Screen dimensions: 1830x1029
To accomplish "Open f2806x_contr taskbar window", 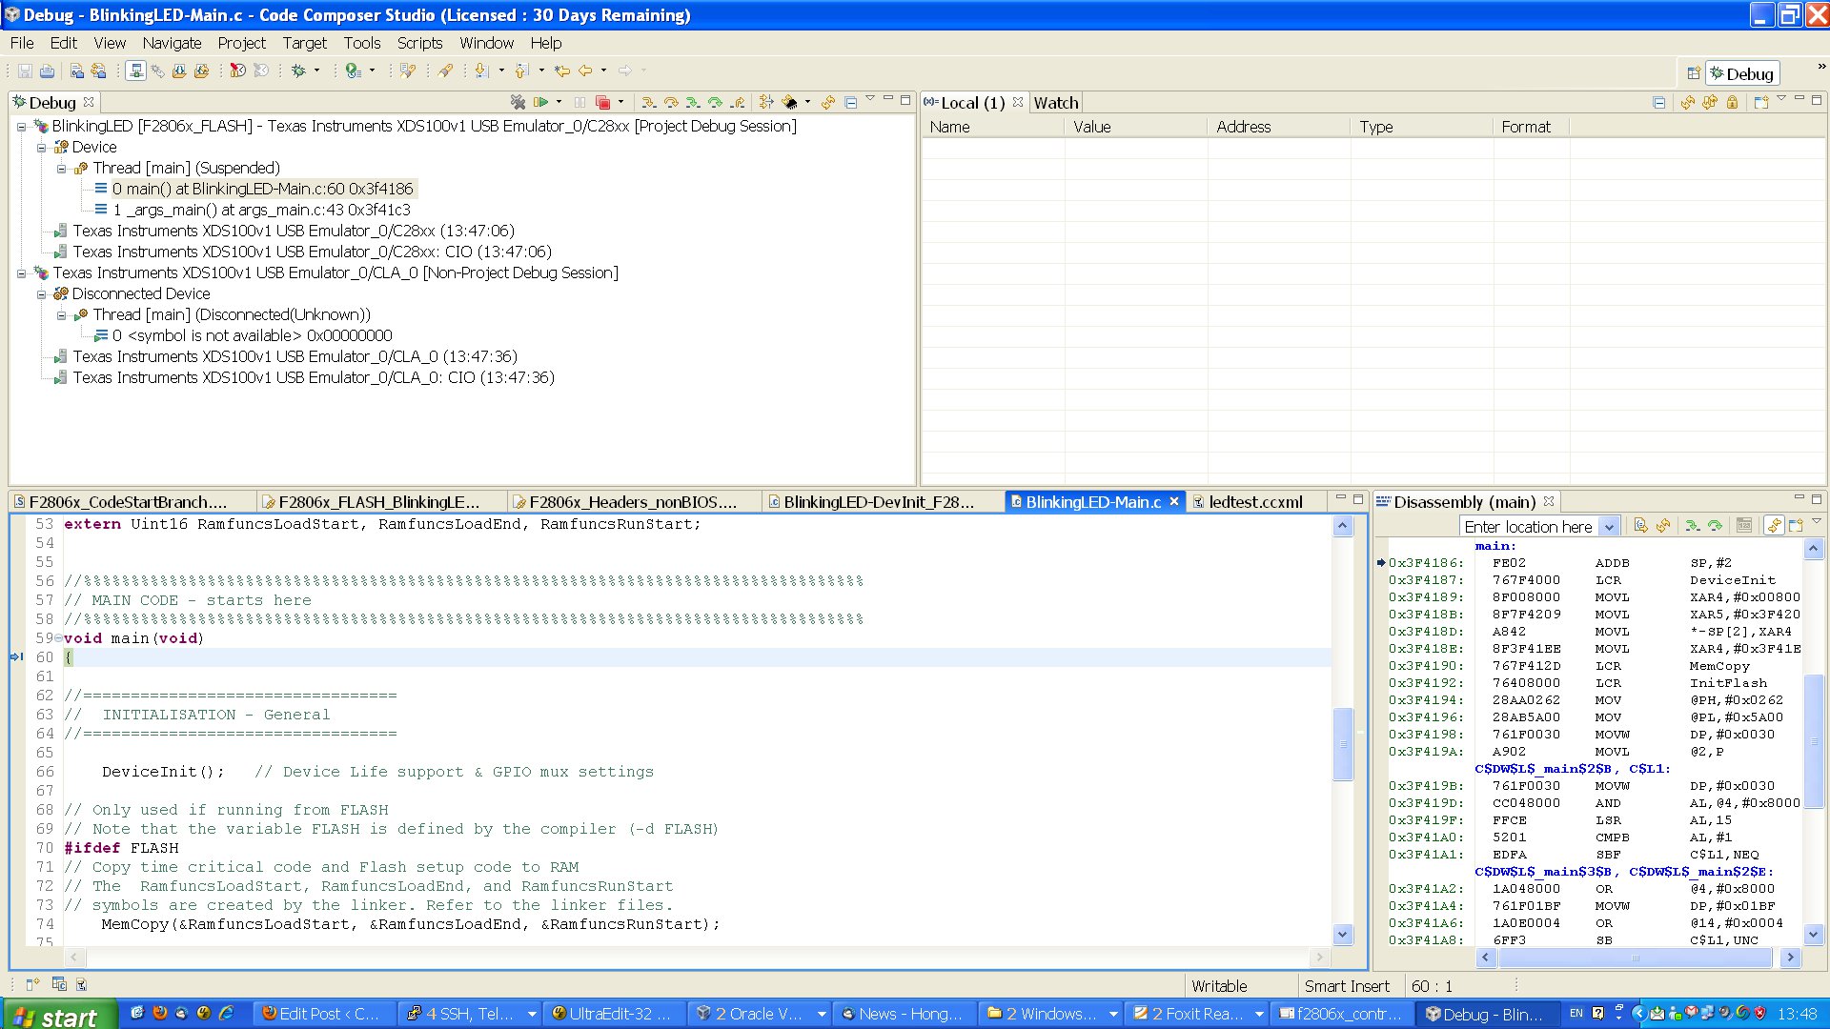I will 1341,1014.
